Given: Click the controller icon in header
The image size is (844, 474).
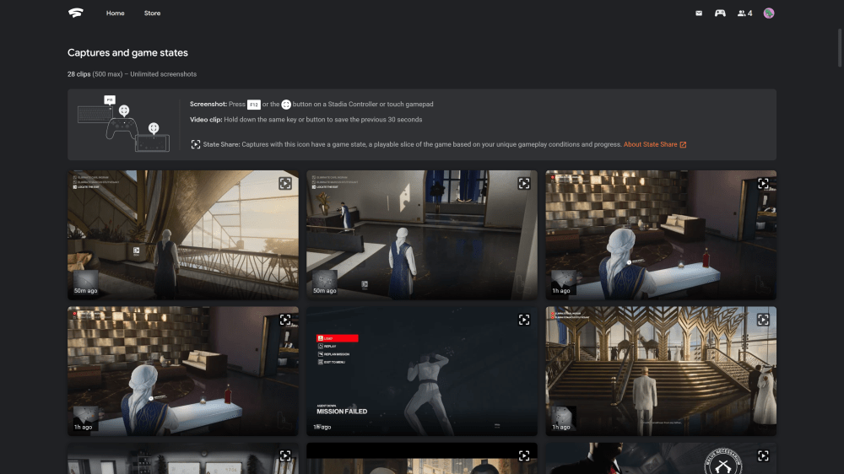Looking at the screenshot, I should pyautogui.click(x=720, y=13).
